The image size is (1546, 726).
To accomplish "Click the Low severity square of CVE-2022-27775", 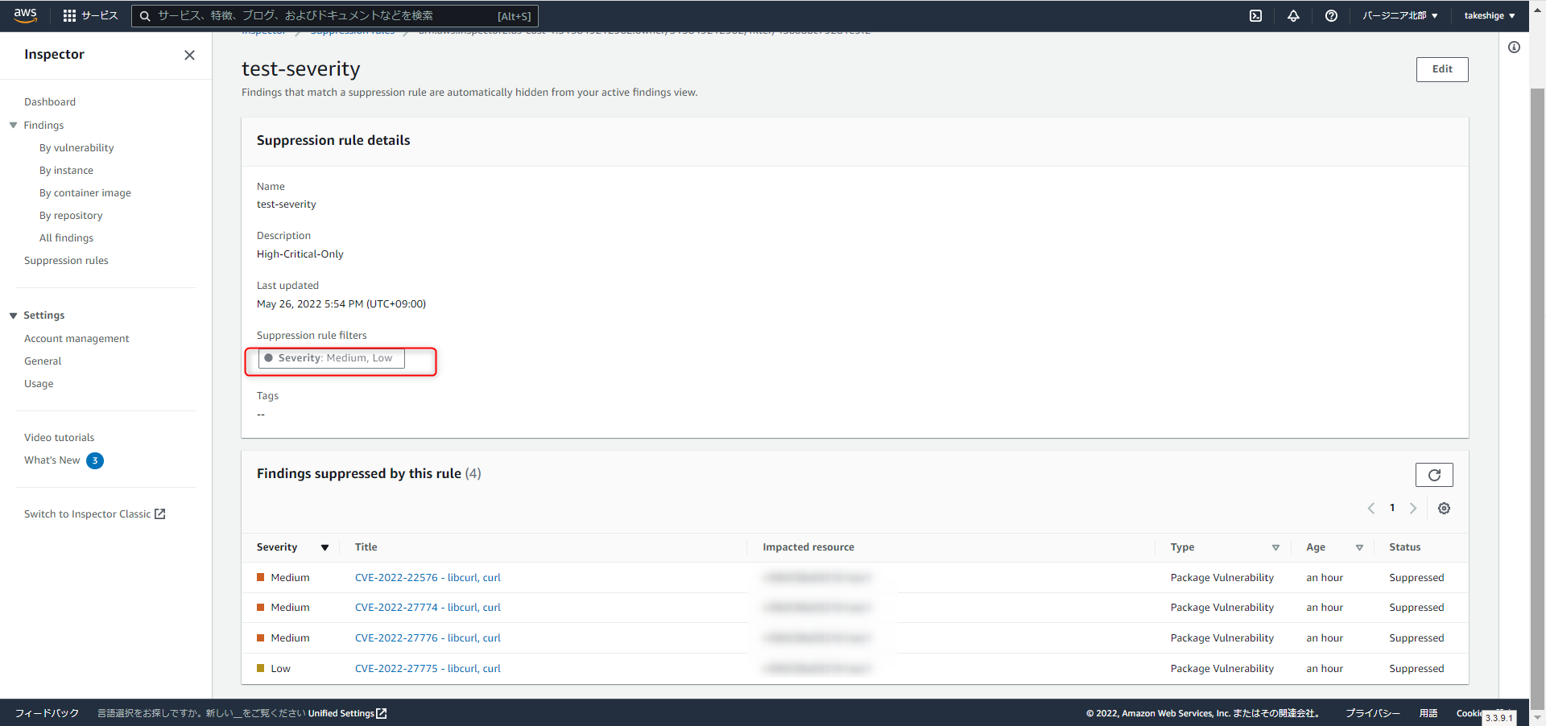I will point(261,668).
